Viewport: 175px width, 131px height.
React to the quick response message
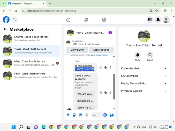[x=101, y=93]
